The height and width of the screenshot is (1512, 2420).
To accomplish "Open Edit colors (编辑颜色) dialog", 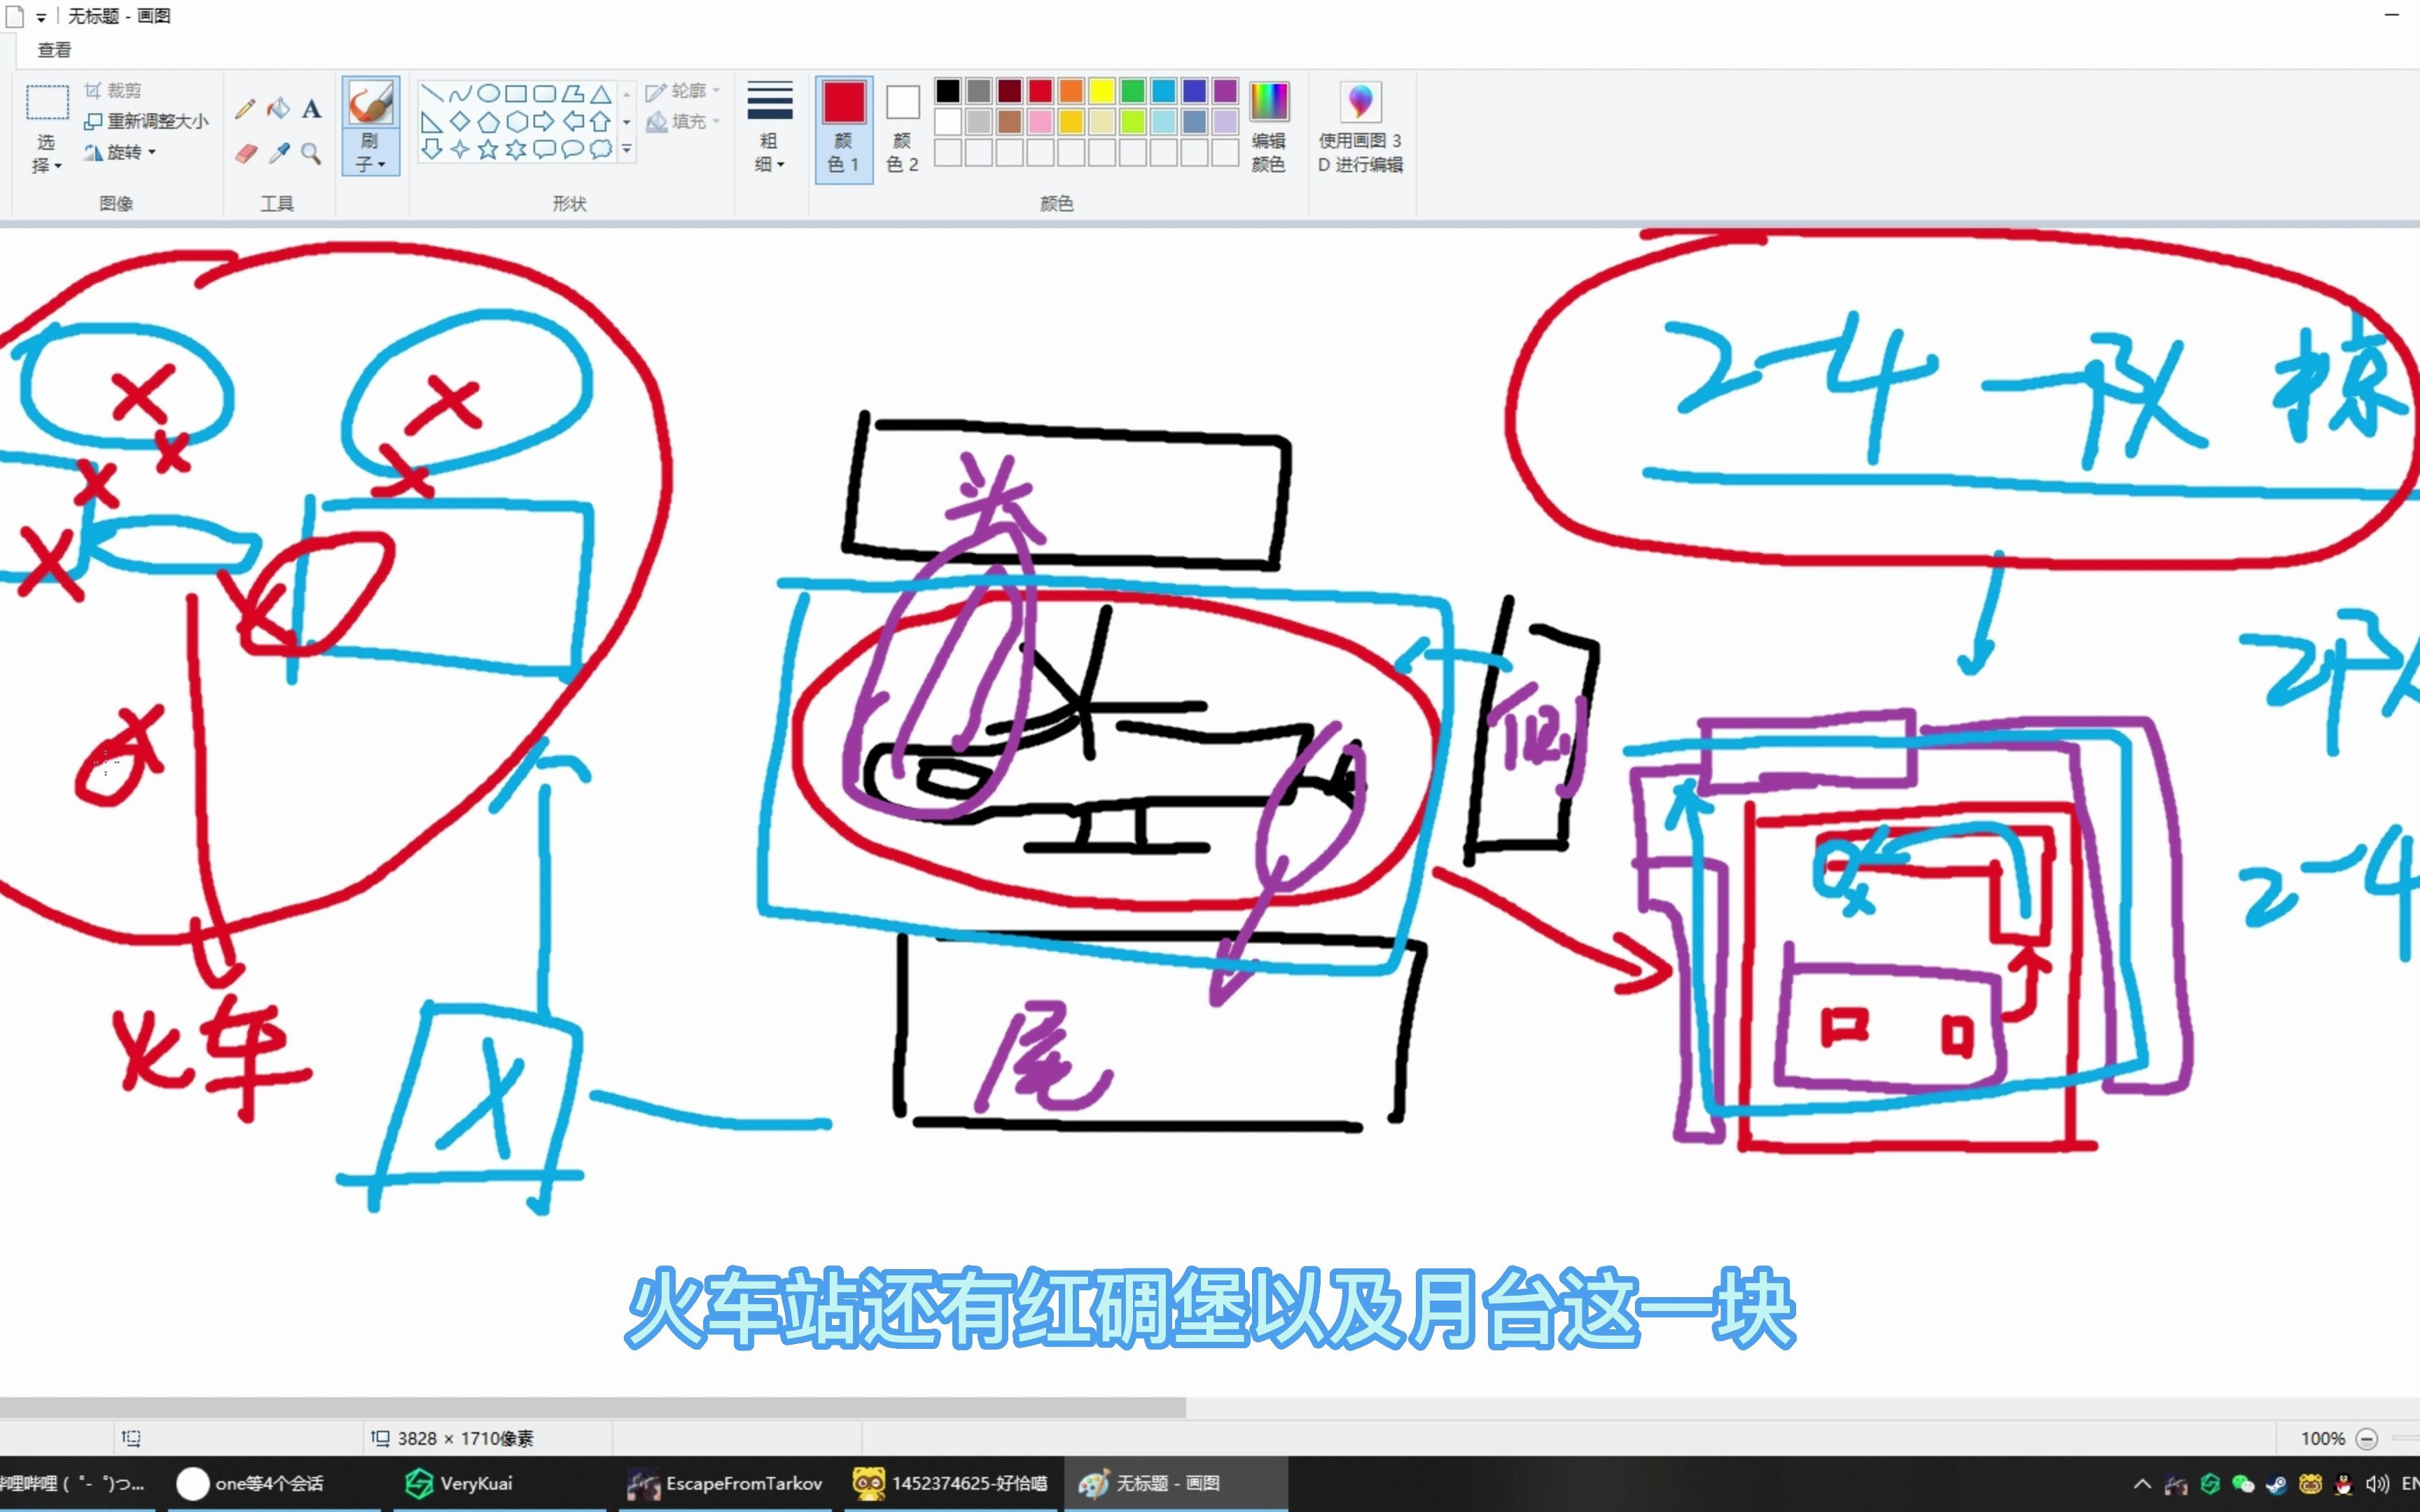I will pyautogui.click(x=1269, y=127).
